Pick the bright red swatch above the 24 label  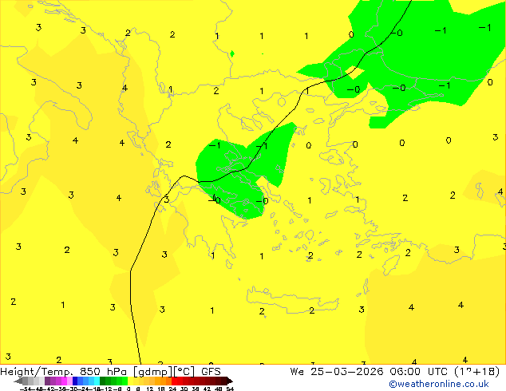point(174,381)
